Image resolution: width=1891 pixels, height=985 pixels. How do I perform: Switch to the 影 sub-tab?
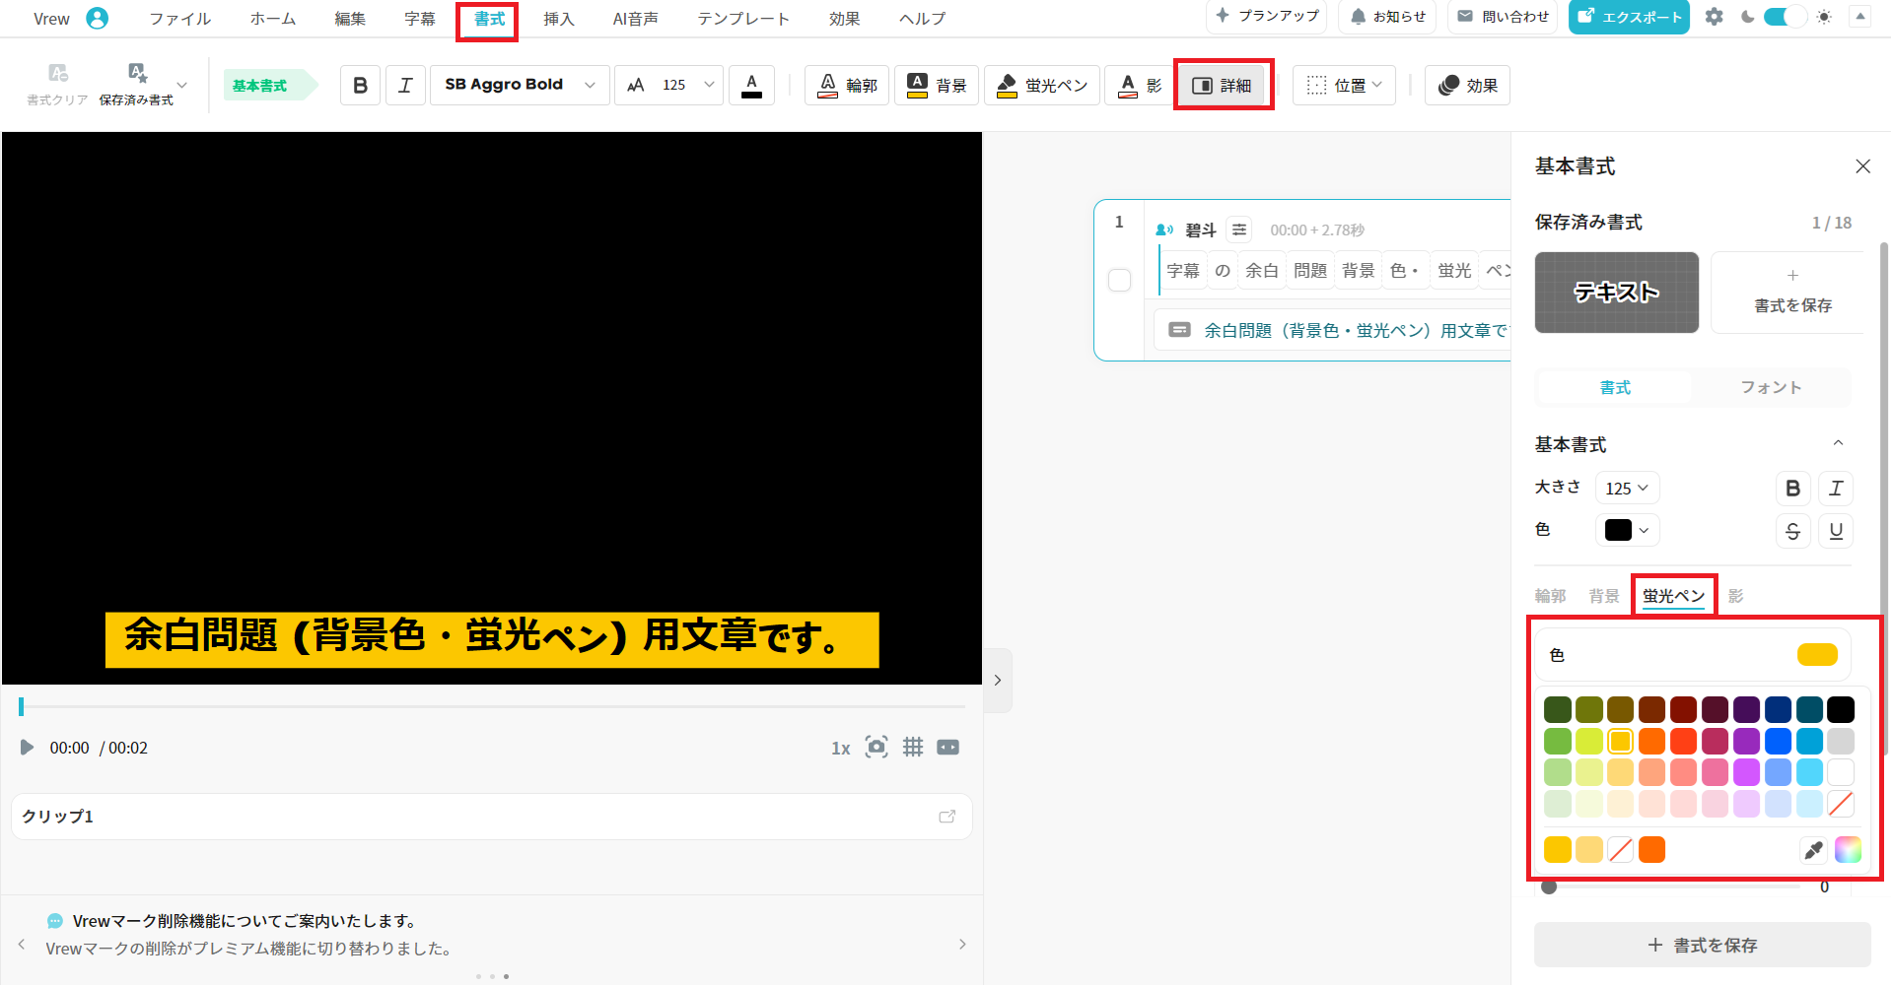pos(1736,596)
